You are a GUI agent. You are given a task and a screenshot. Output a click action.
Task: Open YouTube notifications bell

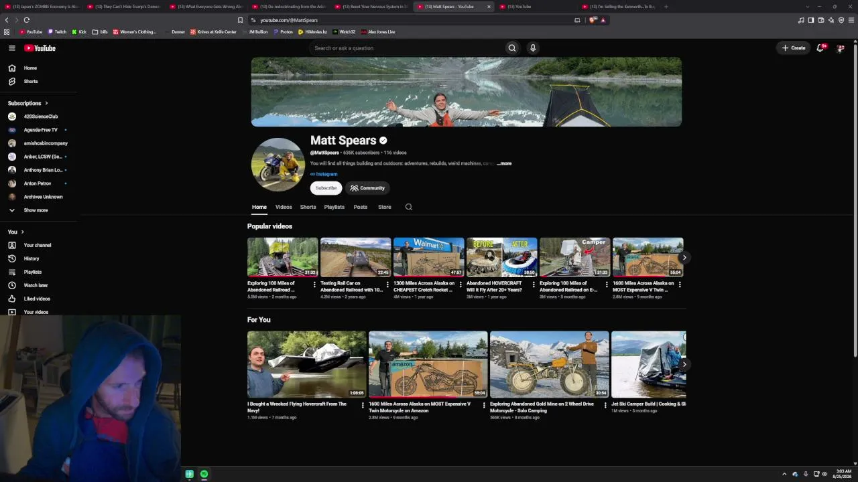(x=820, y=48)
